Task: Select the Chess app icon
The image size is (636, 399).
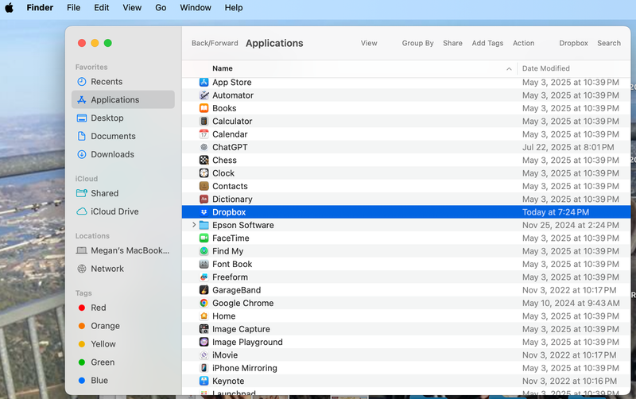Action: point(204,160)
